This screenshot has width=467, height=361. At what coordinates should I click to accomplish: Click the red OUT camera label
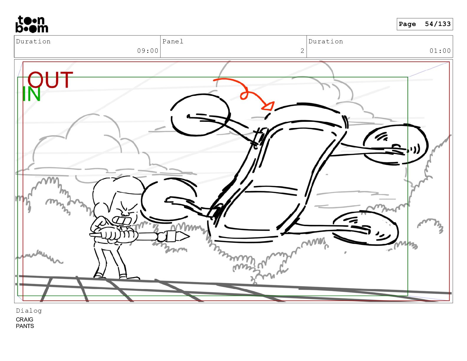50,80
